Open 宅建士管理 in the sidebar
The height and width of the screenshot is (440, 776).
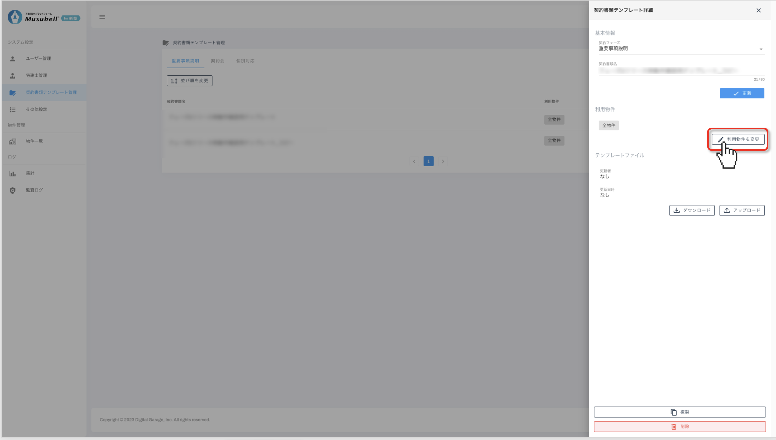[36, 75]
